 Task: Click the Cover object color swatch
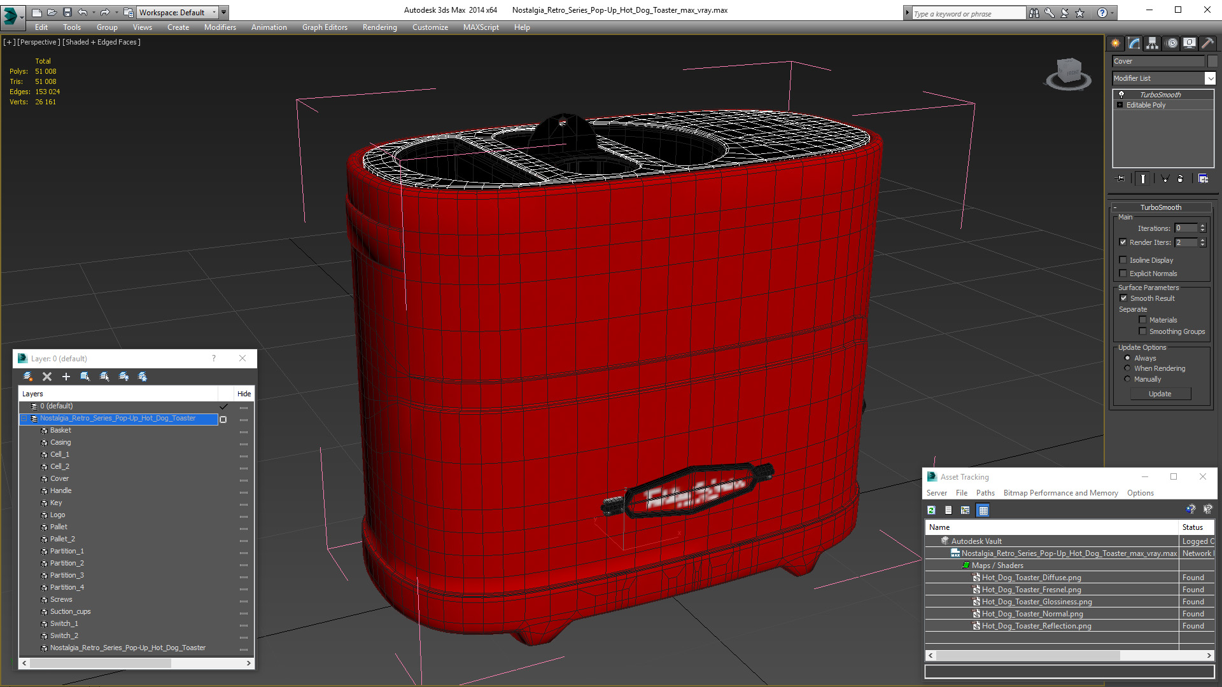(1212, 61)
